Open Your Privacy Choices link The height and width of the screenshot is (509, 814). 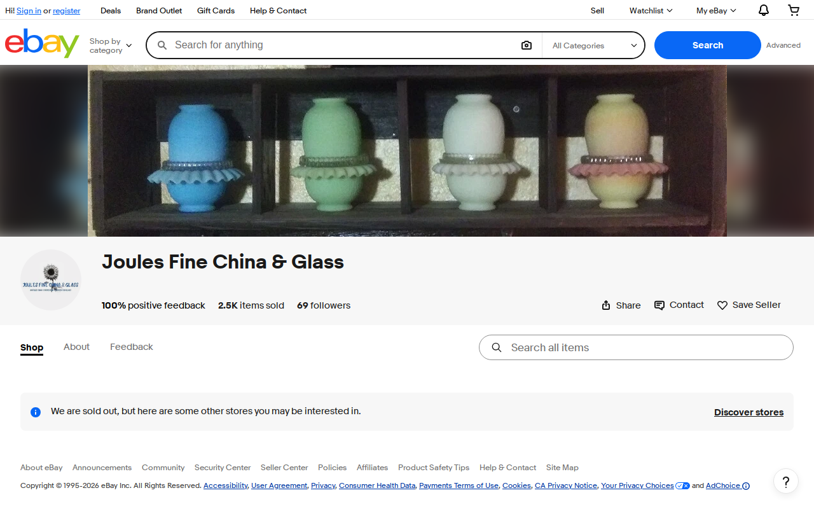[x=645, y=485]
